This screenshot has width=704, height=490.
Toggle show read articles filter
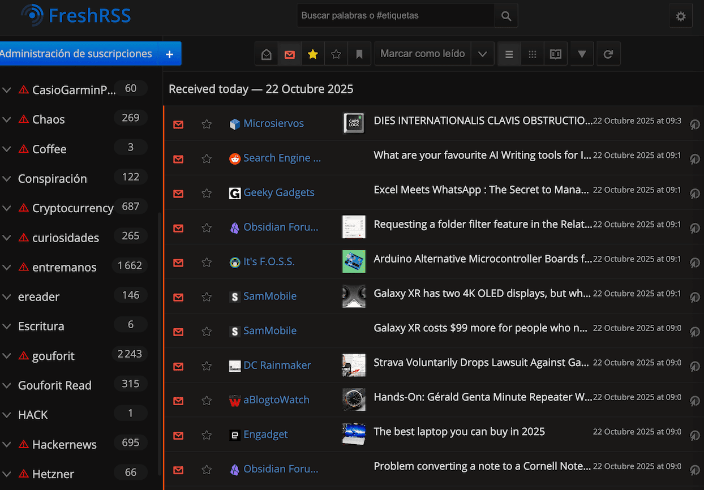click(267, 54)
